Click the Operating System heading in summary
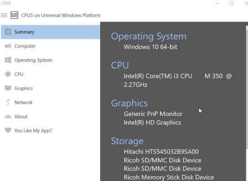 [149, 37]
